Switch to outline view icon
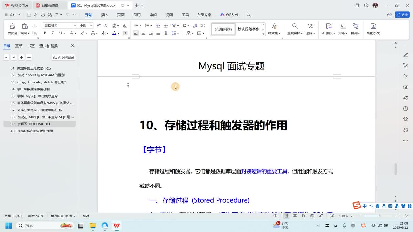 click(x=294, y=216)
